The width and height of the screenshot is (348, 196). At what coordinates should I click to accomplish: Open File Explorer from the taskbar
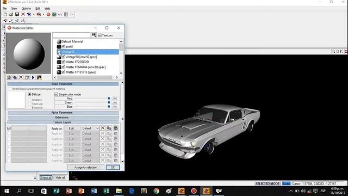click(x=119, y=191)
